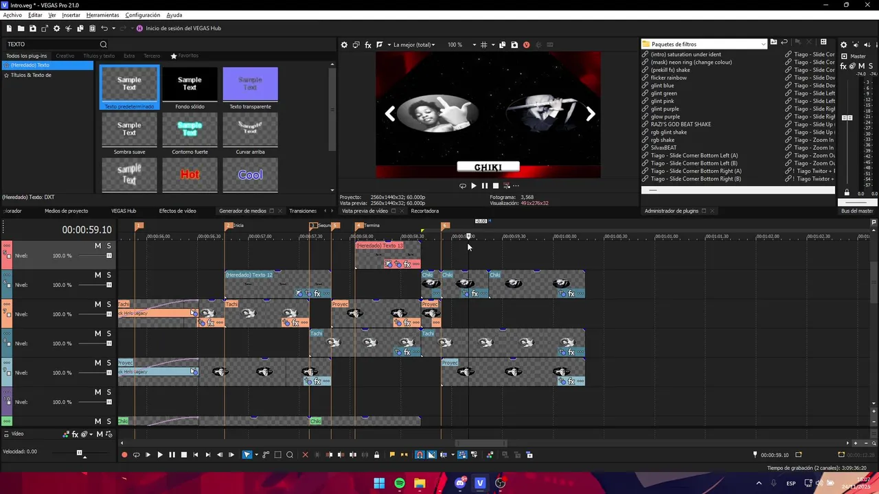Viewport: 879px width, 494px height.
Task: Close 'Administrador de plugins' tab
Action: click(712, 211)
